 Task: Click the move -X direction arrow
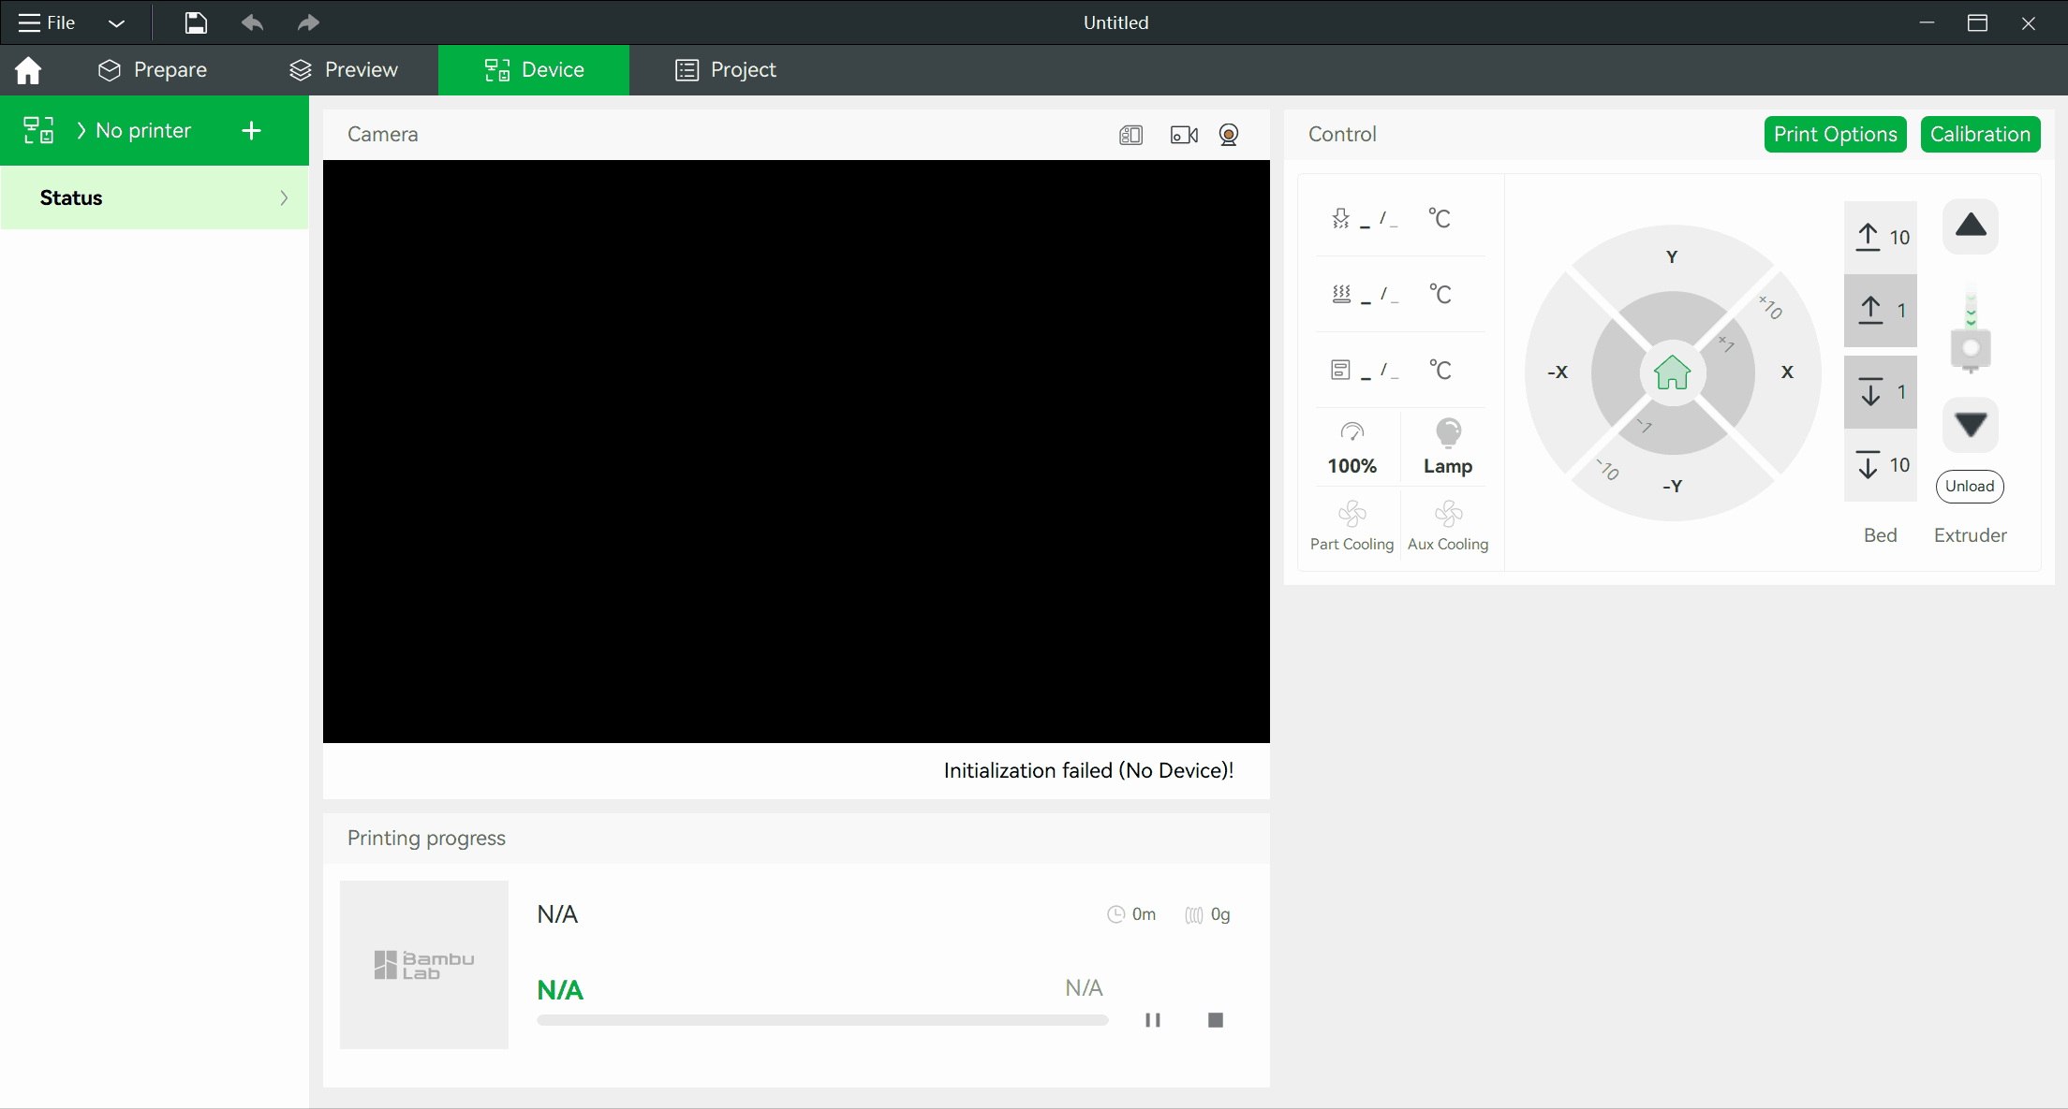pyautogui.click(x=1558, y=372)
